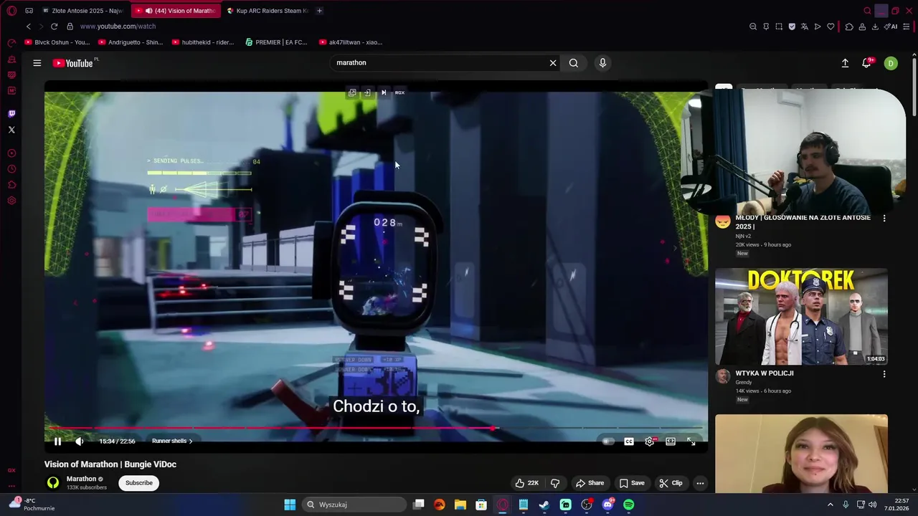The width and height of the screenshot is (918, 516).
Task: Open the account avatar menu
Action: pyautogui.click(x=891, y=63)
